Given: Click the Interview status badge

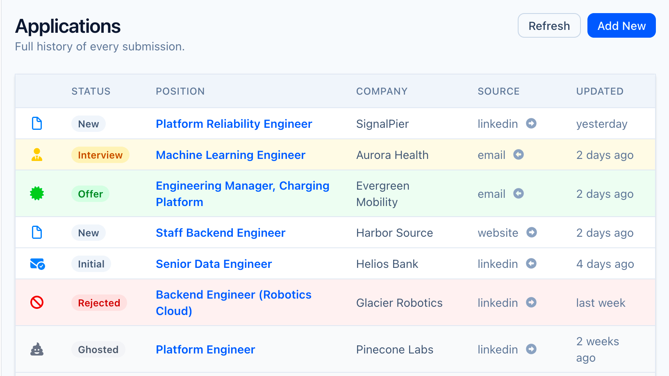Looking at the screenshot, I should pyautogui.click(x=100, y=155).
